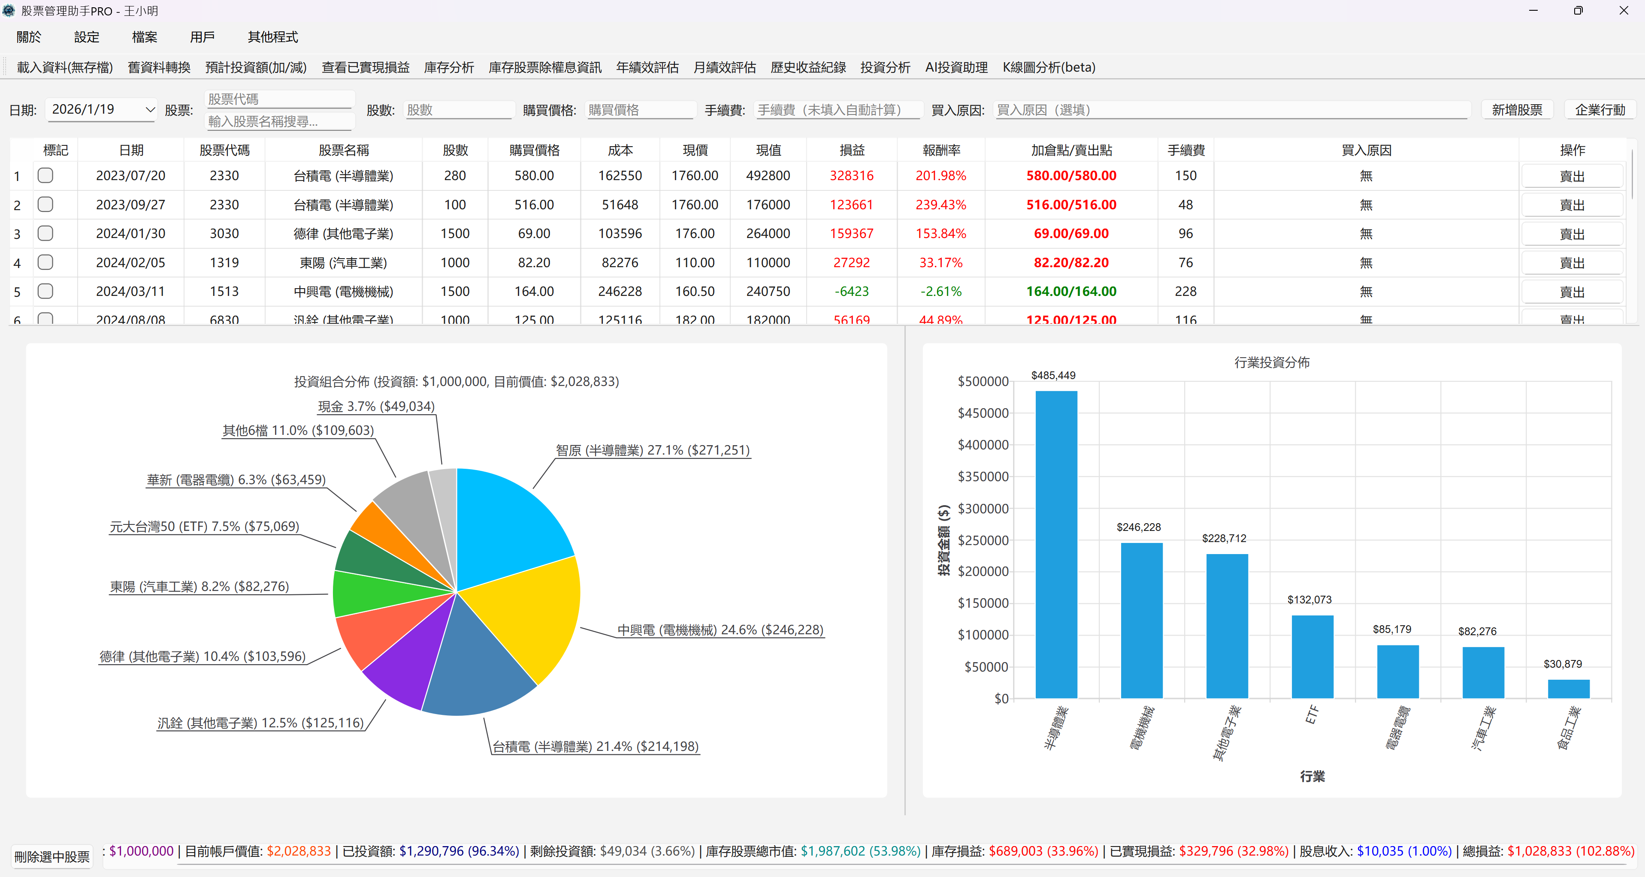Open 月績效評估 report

pyautogui.click(x=724, y=67)
